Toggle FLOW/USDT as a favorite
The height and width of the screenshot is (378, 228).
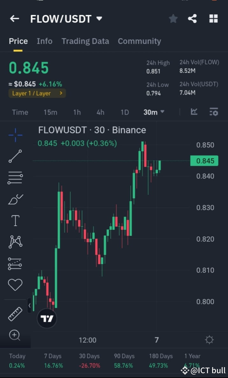click(x=173, y=18)
